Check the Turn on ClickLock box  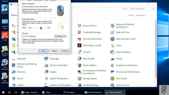tap(23, 36)
